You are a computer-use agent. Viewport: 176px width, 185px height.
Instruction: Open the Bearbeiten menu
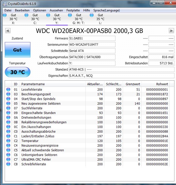click(22, 10)
